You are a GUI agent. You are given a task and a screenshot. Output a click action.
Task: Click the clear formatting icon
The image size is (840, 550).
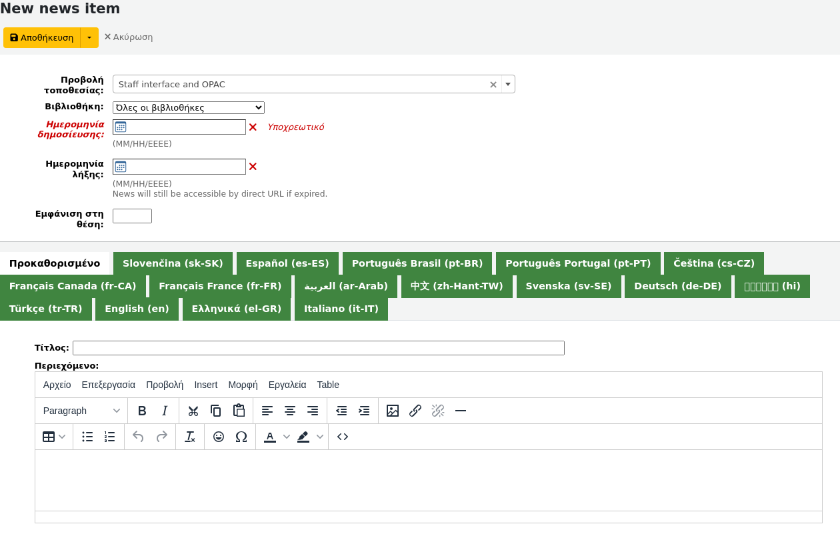click(x=190, y=437)
